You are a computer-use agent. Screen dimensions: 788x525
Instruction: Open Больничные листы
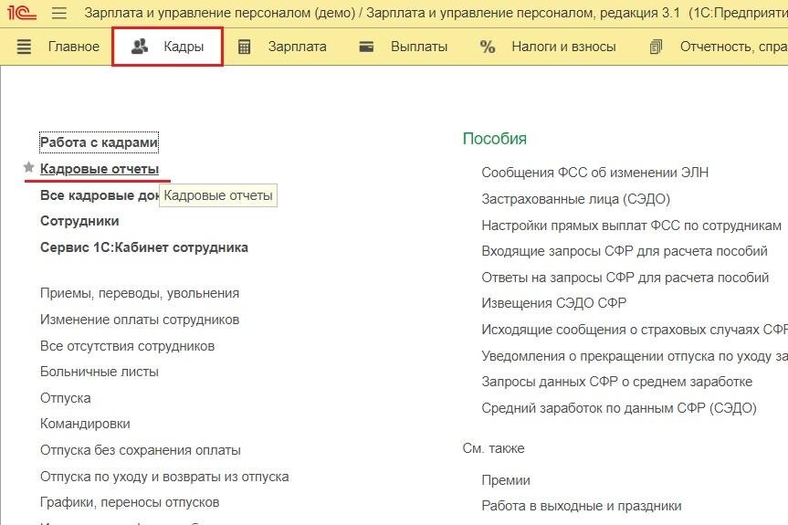pyautogui.click(x=100, y=372)
